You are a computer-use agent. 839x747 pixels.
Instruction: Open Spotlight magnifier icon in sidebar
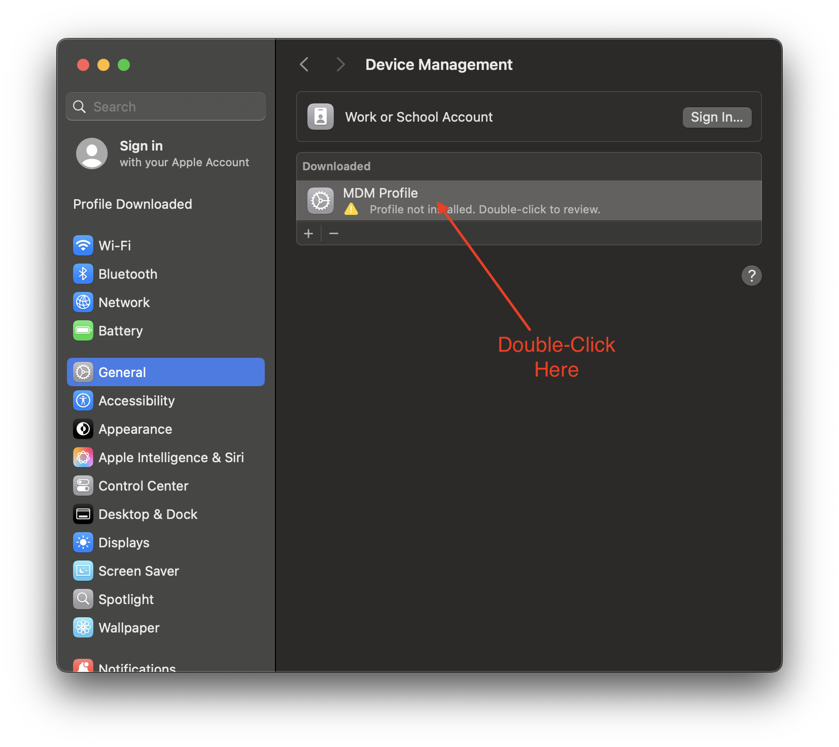click(83, 600)
